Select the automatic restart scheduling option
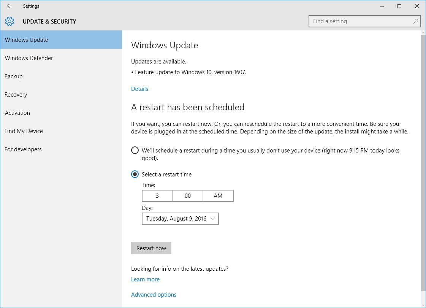Image resolution: width=426 pixels, height=308 pixels. pos(135,150)
